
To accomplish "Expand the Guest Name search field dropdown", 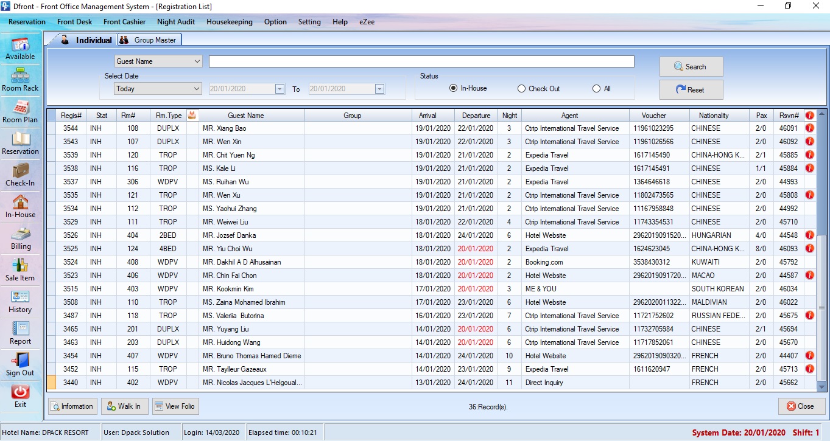I will click(x=197, y=61).
